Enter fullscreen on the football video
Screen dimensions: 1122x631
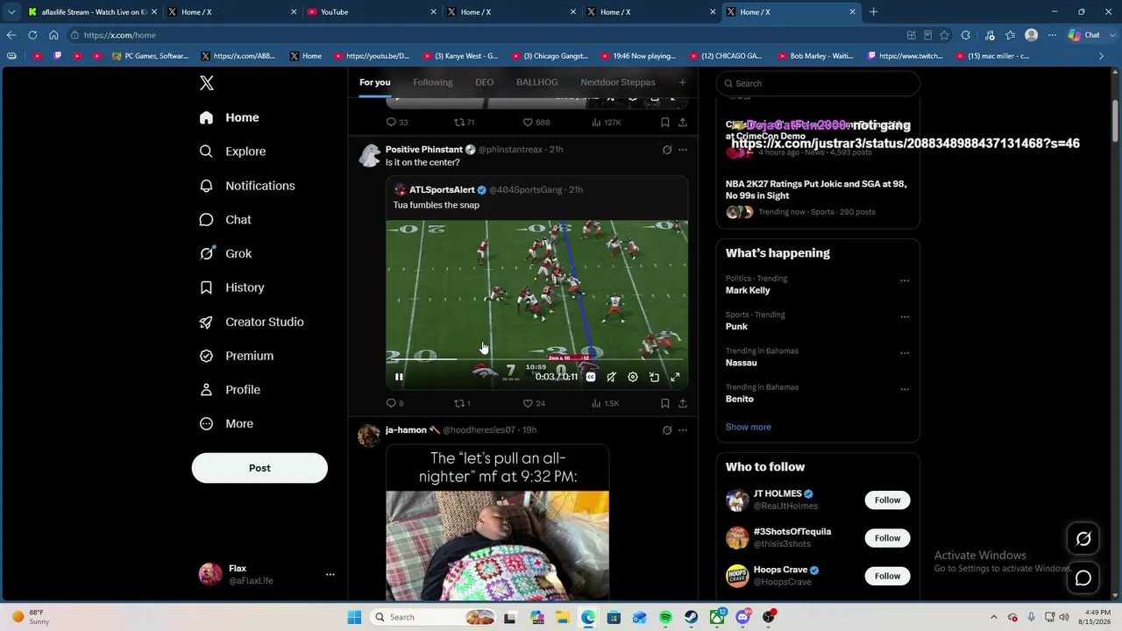click(x=675, y=377)
